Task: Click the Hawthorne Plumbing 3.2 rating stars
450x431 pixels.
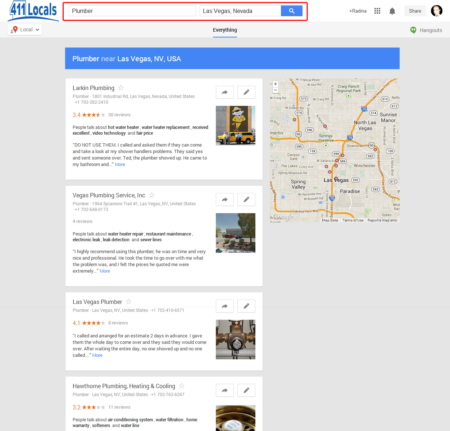Action: coord(94,407)
